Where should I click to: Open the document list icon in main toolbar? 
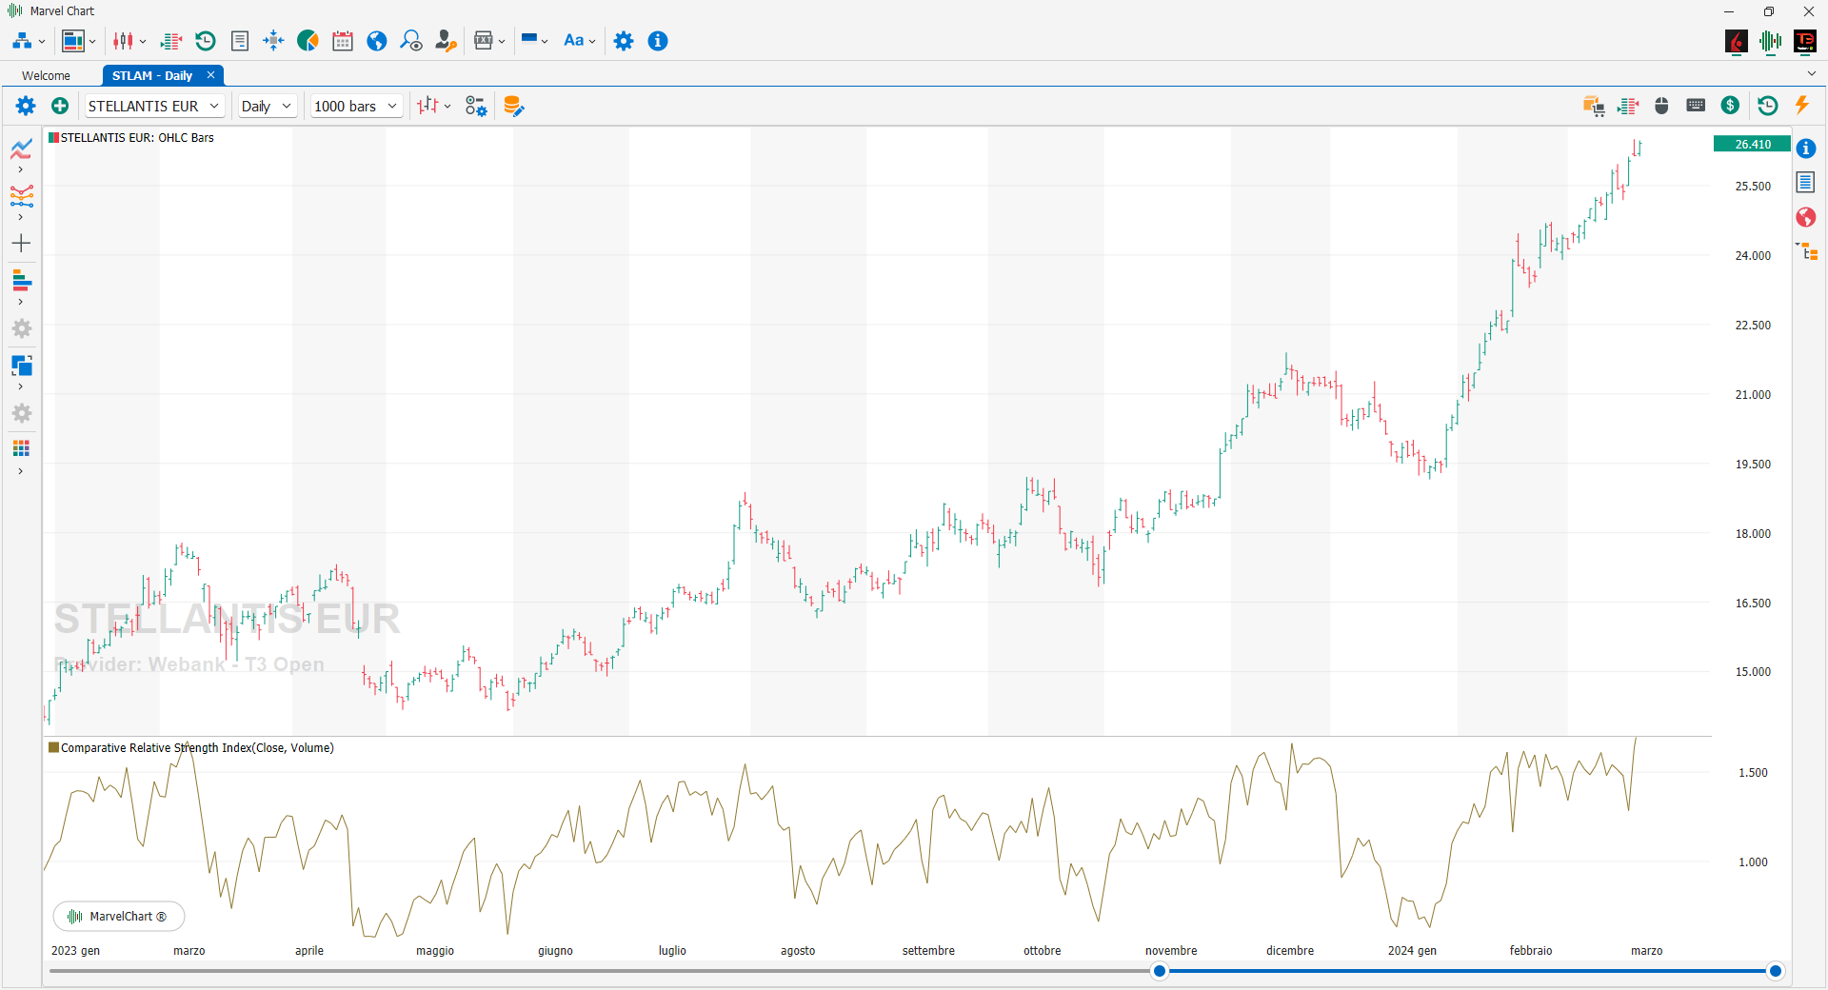240,41
